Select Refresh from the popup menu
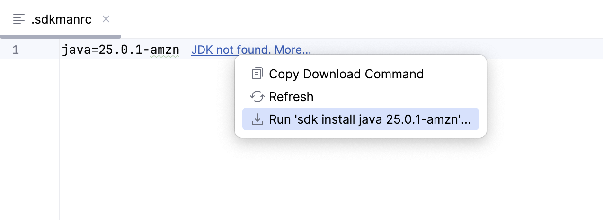 [x=360, y=97]
